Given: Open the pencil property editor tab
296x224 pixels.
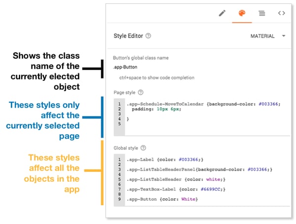Looking at the screenshot, I should [x=222, y=13].
